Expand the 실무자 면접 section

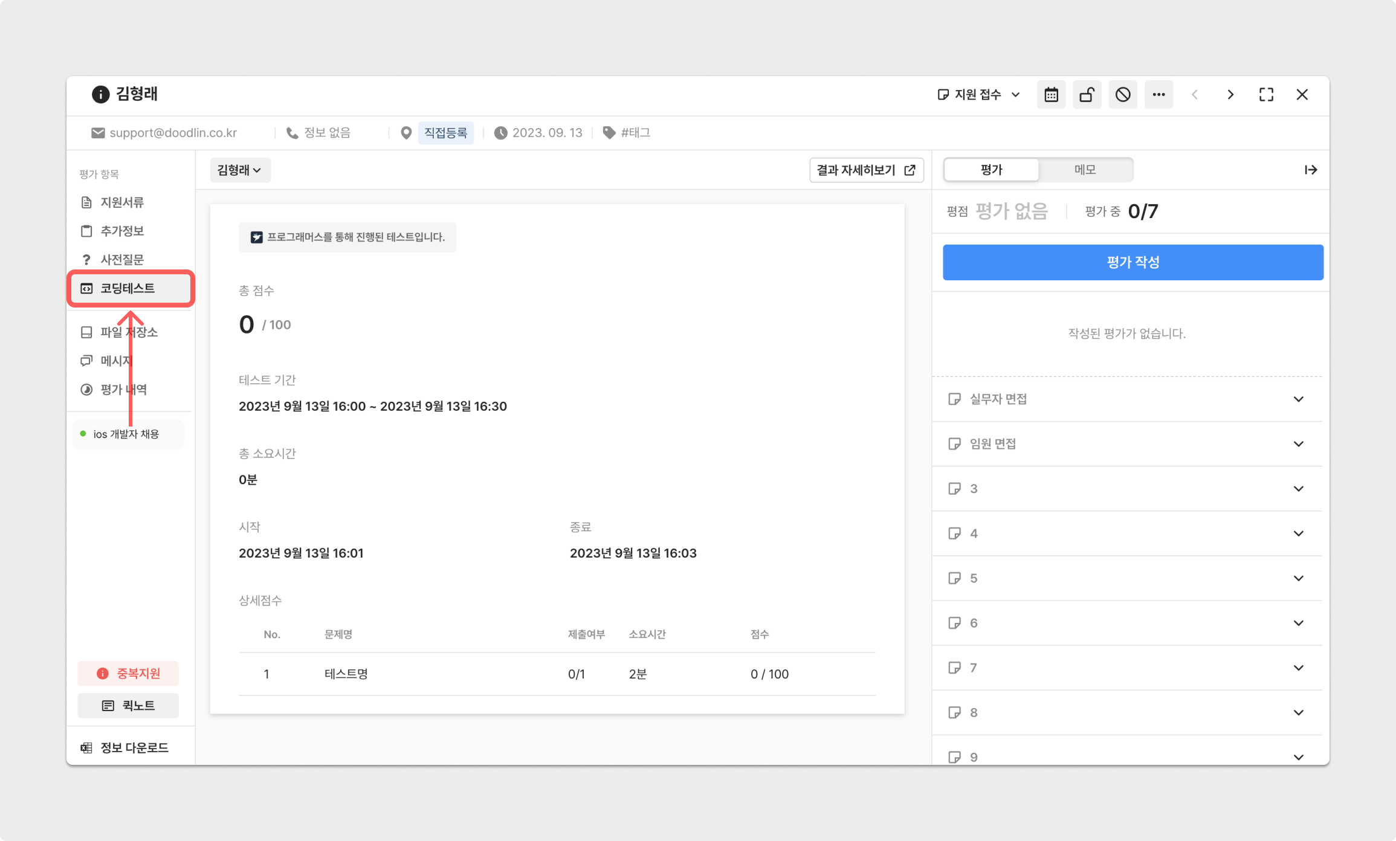[x=1126, y=399]
